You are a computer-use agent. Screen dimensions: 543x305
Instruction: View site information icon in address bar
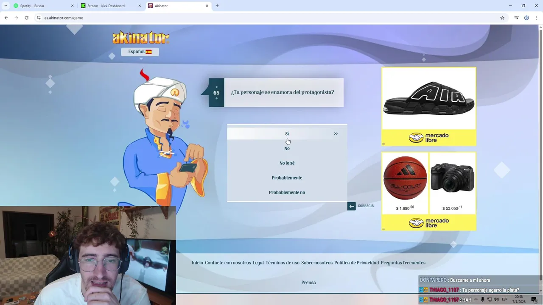[x=39, y=18]
